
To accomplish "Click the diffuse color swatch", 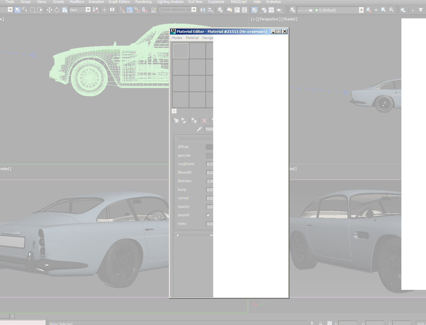I will point(209,147).
